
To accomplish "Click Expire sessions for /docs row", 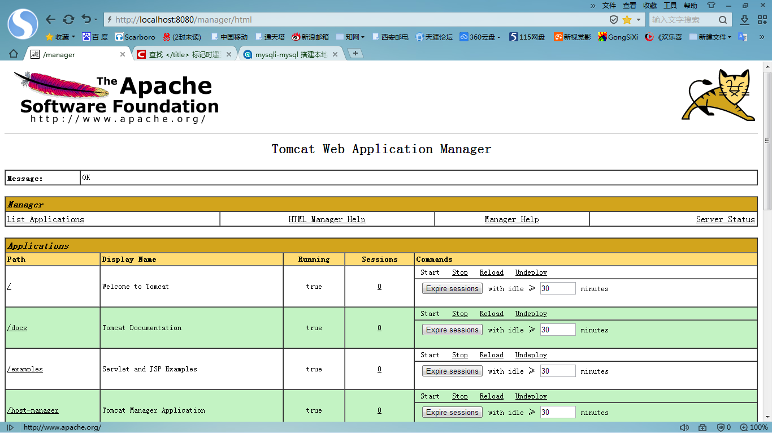I will (452, 330).
